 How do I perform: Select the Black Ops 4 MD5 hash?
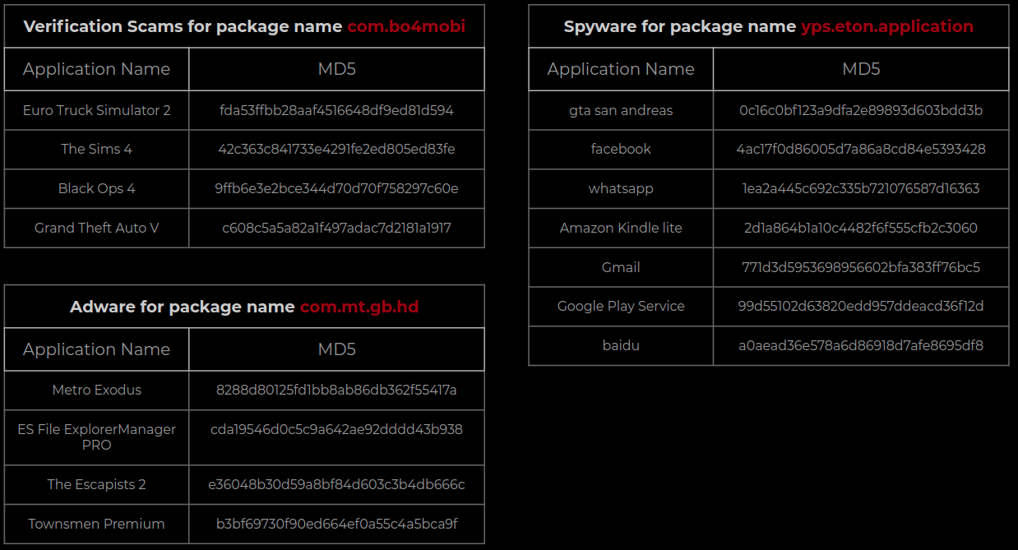coord(336,188)
